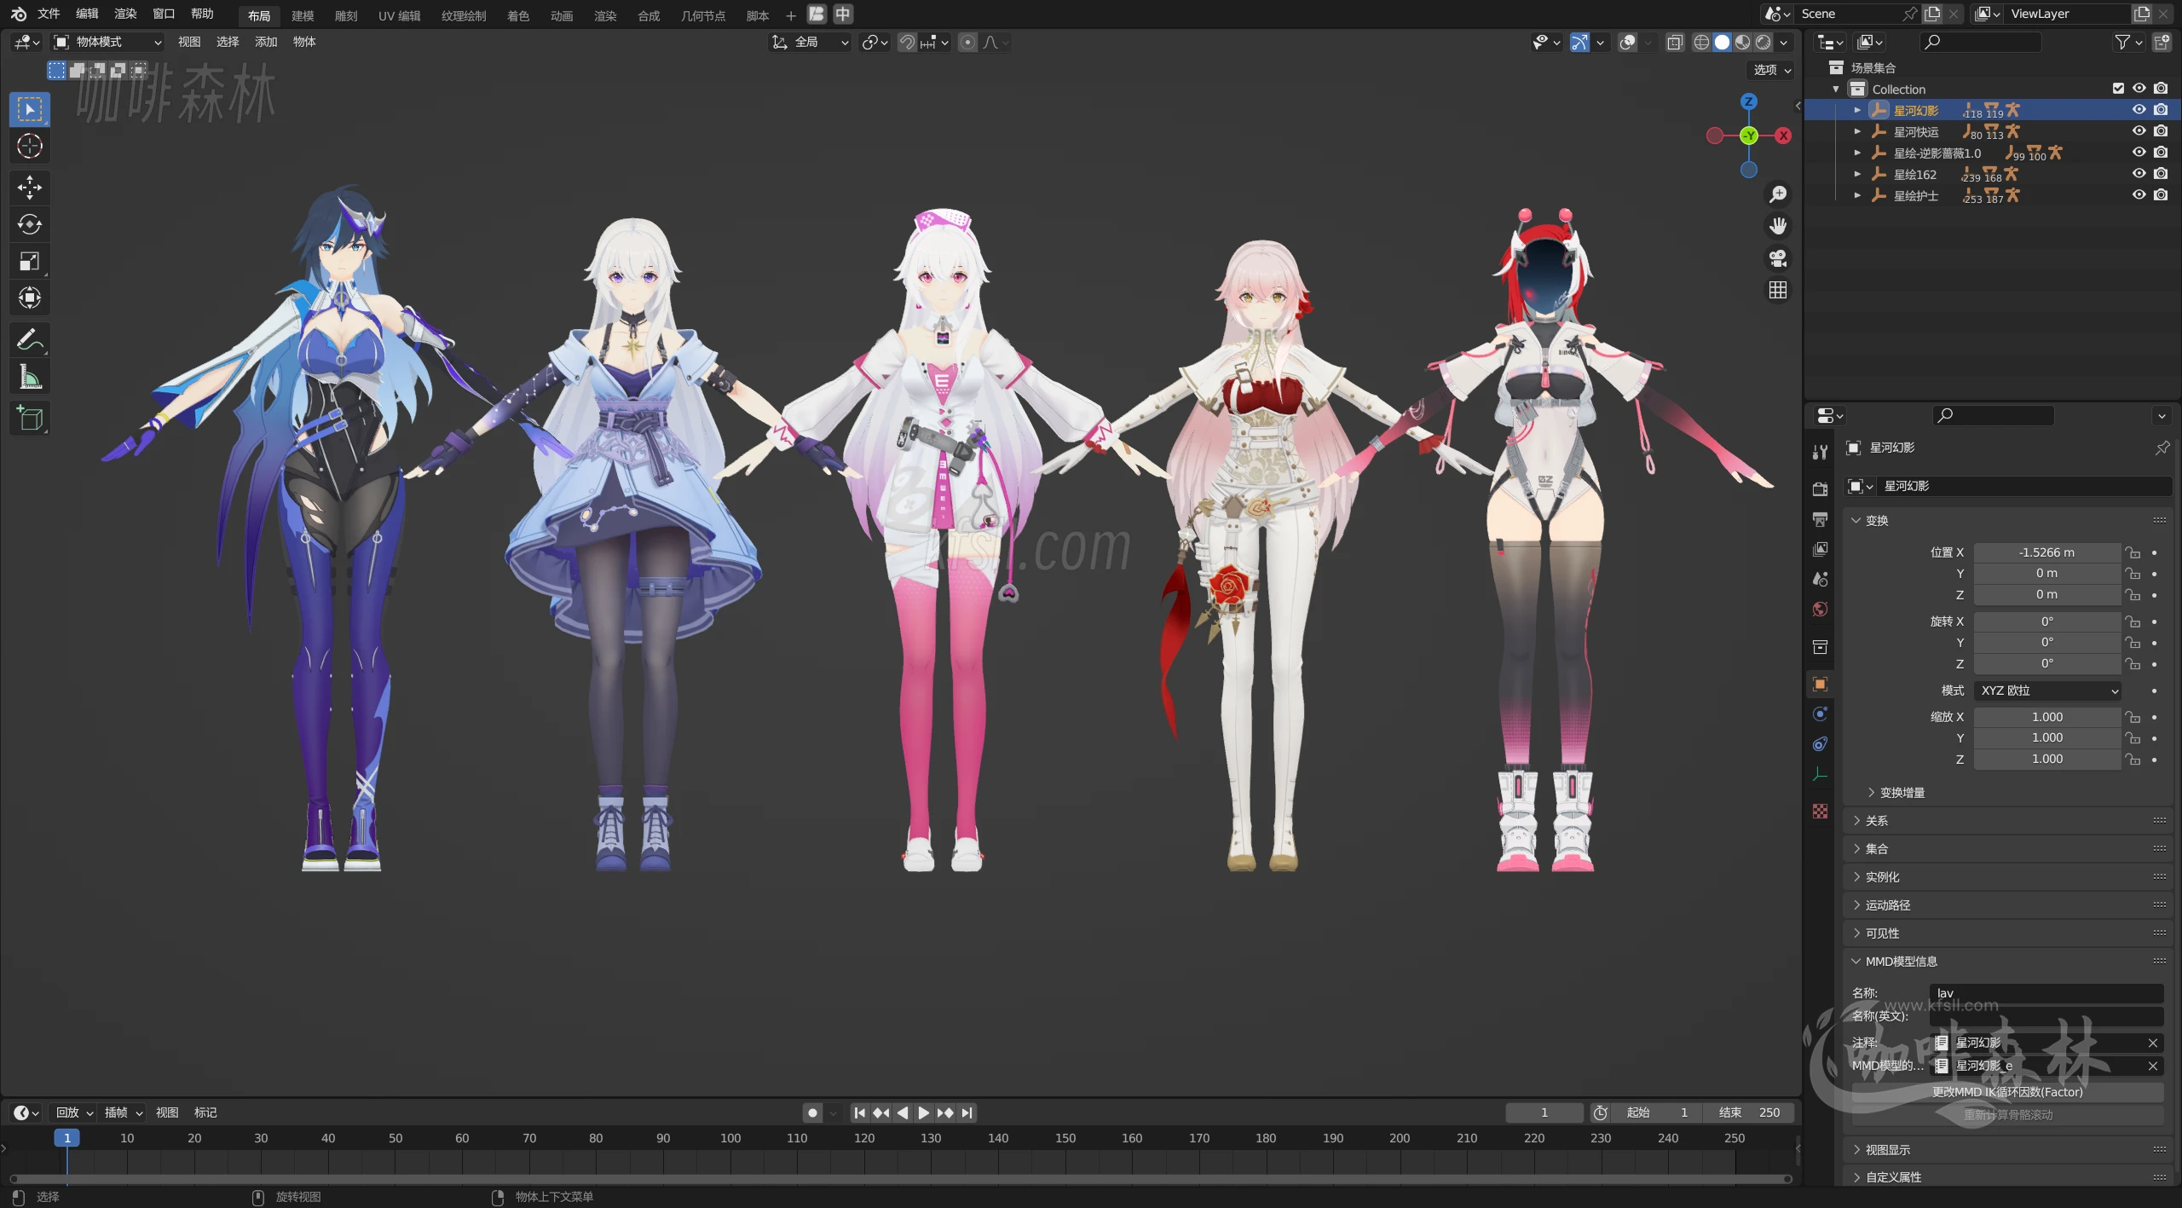
Task: Open the 选项 button in viewport
Action: point(1772,70)
